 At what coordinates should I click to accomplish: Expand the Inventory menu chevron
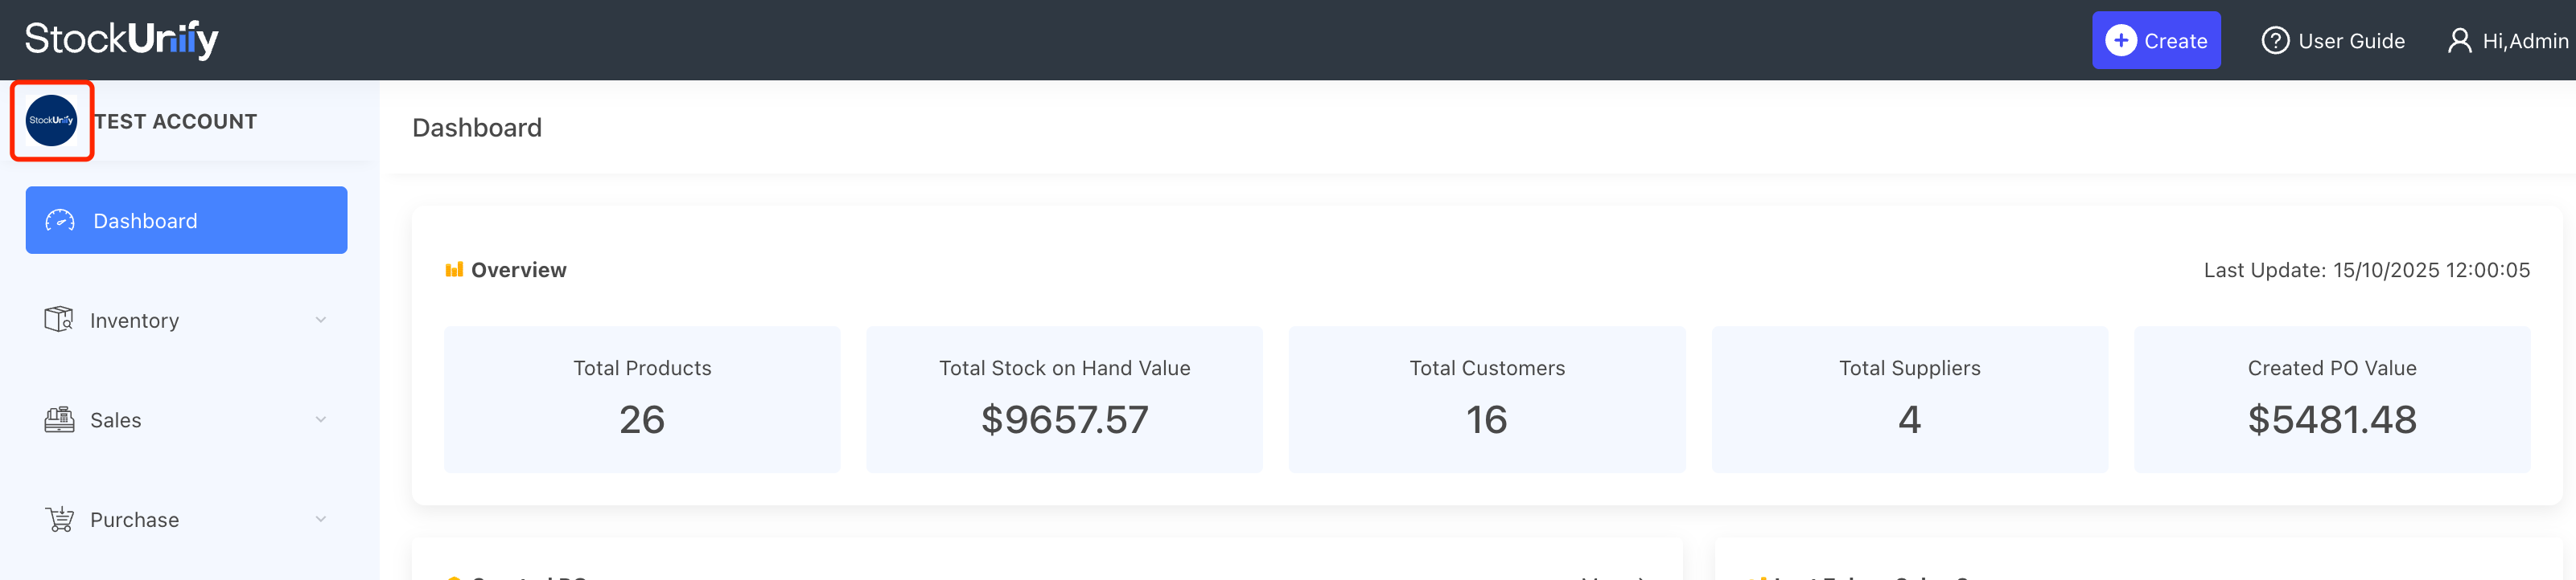(321, 321)
